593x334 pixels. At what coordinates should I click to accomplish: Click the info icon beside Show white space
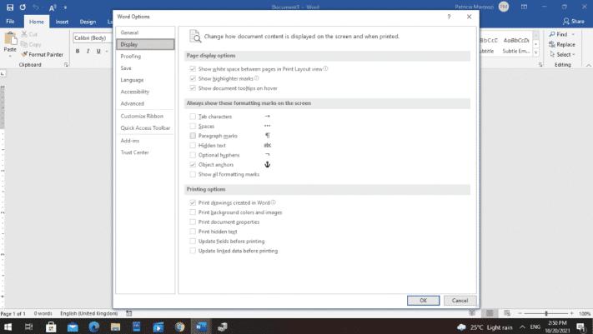click(325, 69)
